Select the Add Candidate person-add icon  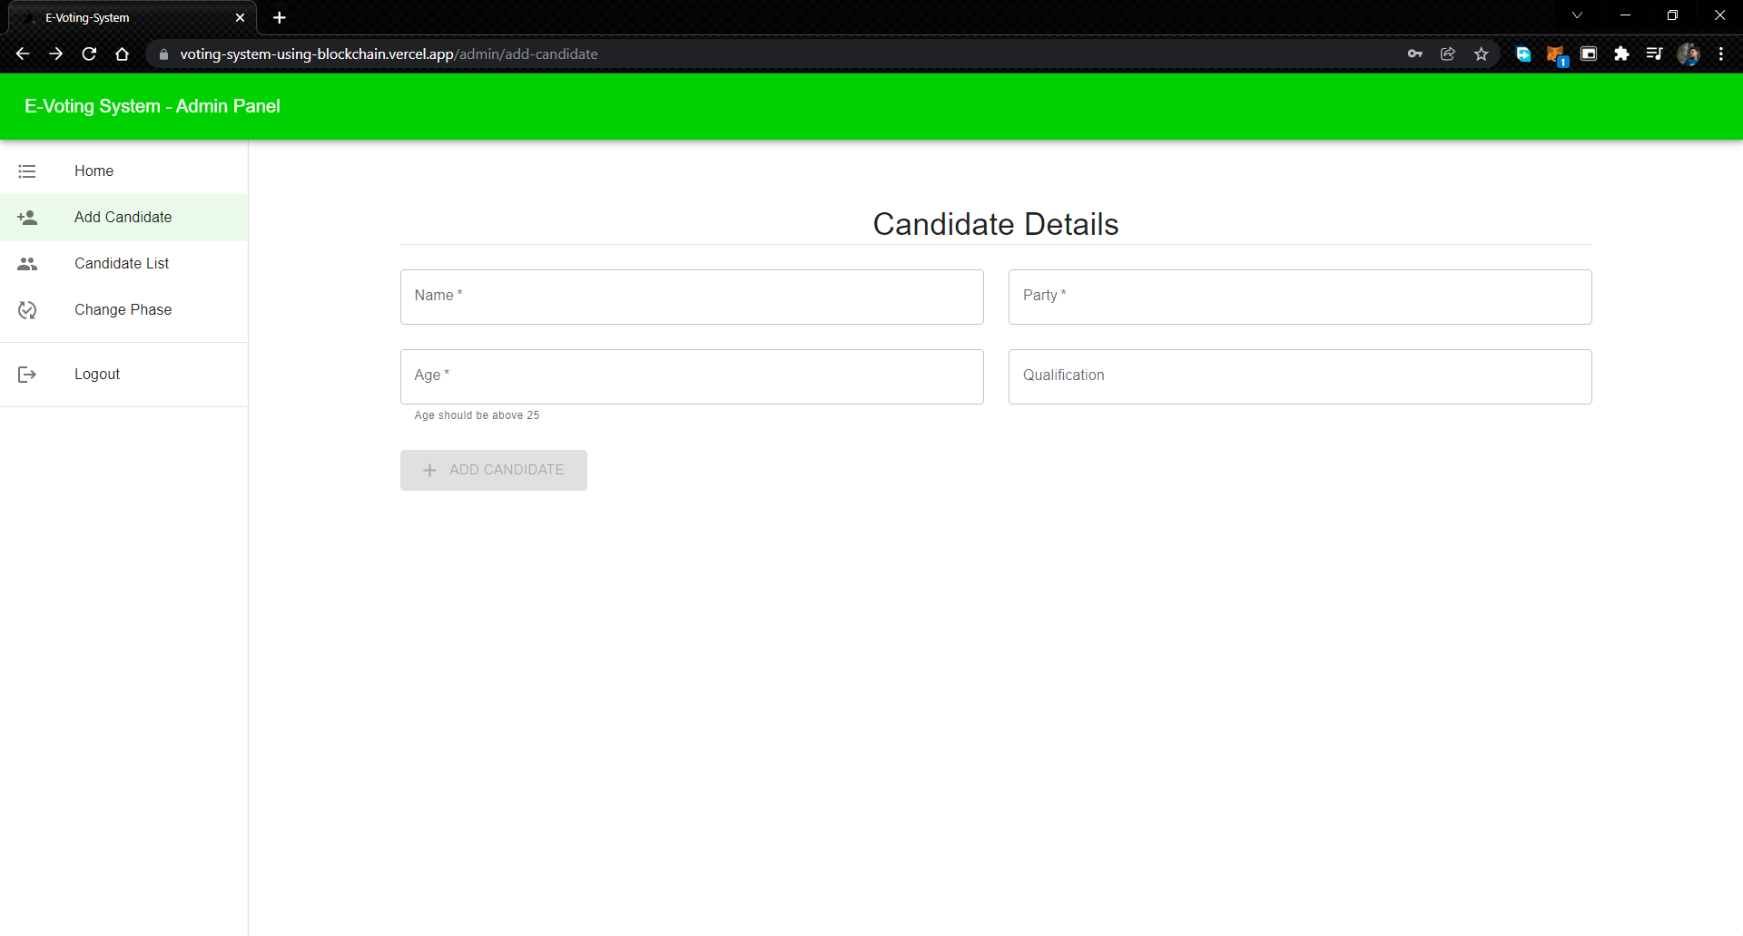click(x=27, y=217)
